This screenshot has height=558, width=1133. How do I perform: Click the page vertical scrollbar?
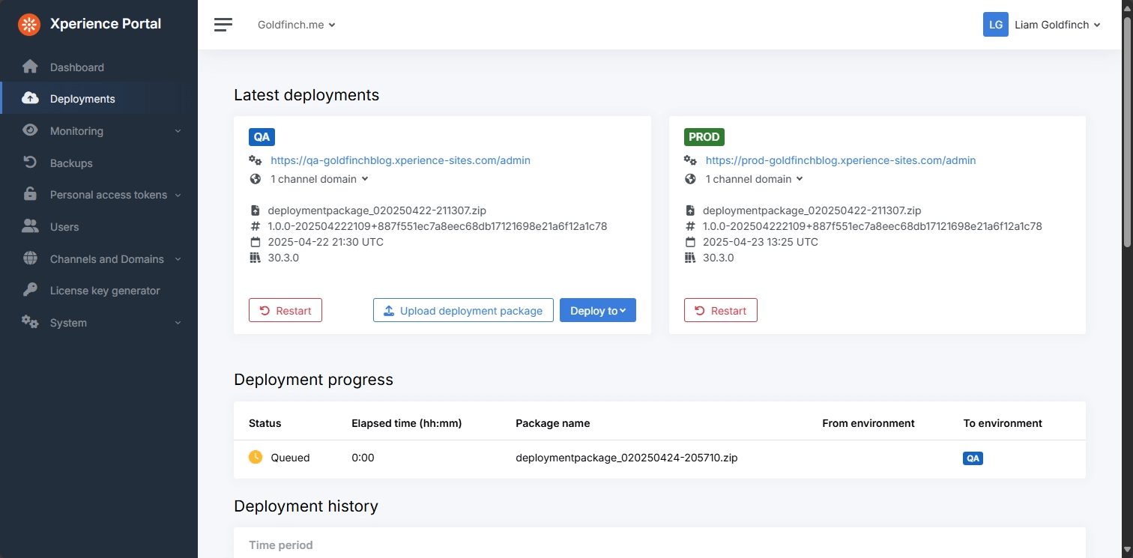[x=1127, y=131]
